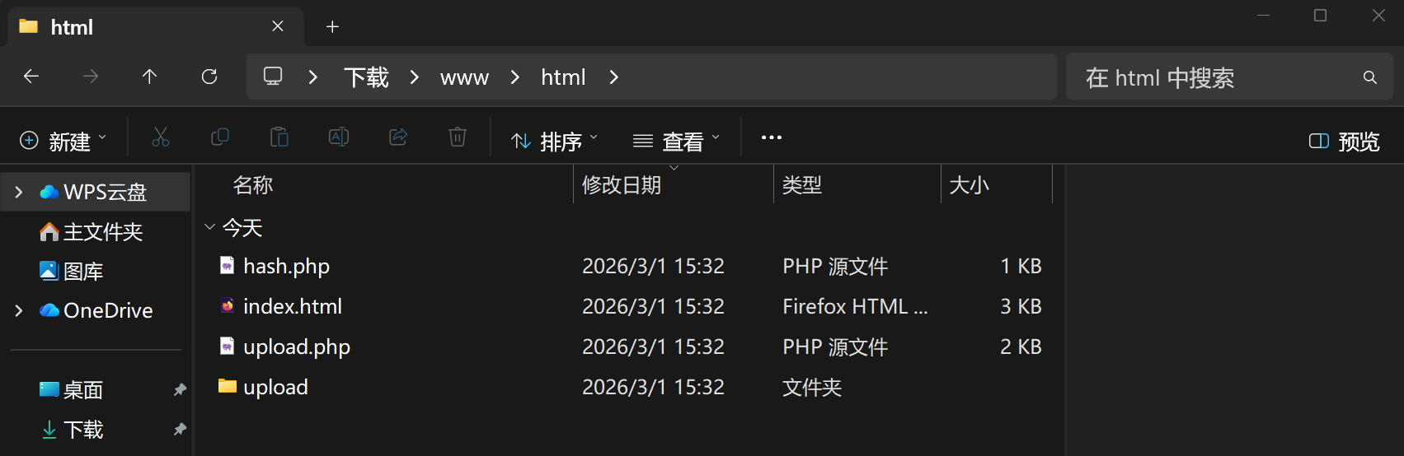Open the 查看 view dropdown
Image resolution: width=1404 pixels, height=456 pixels.
pyautogui.click(x=676, y=142)
